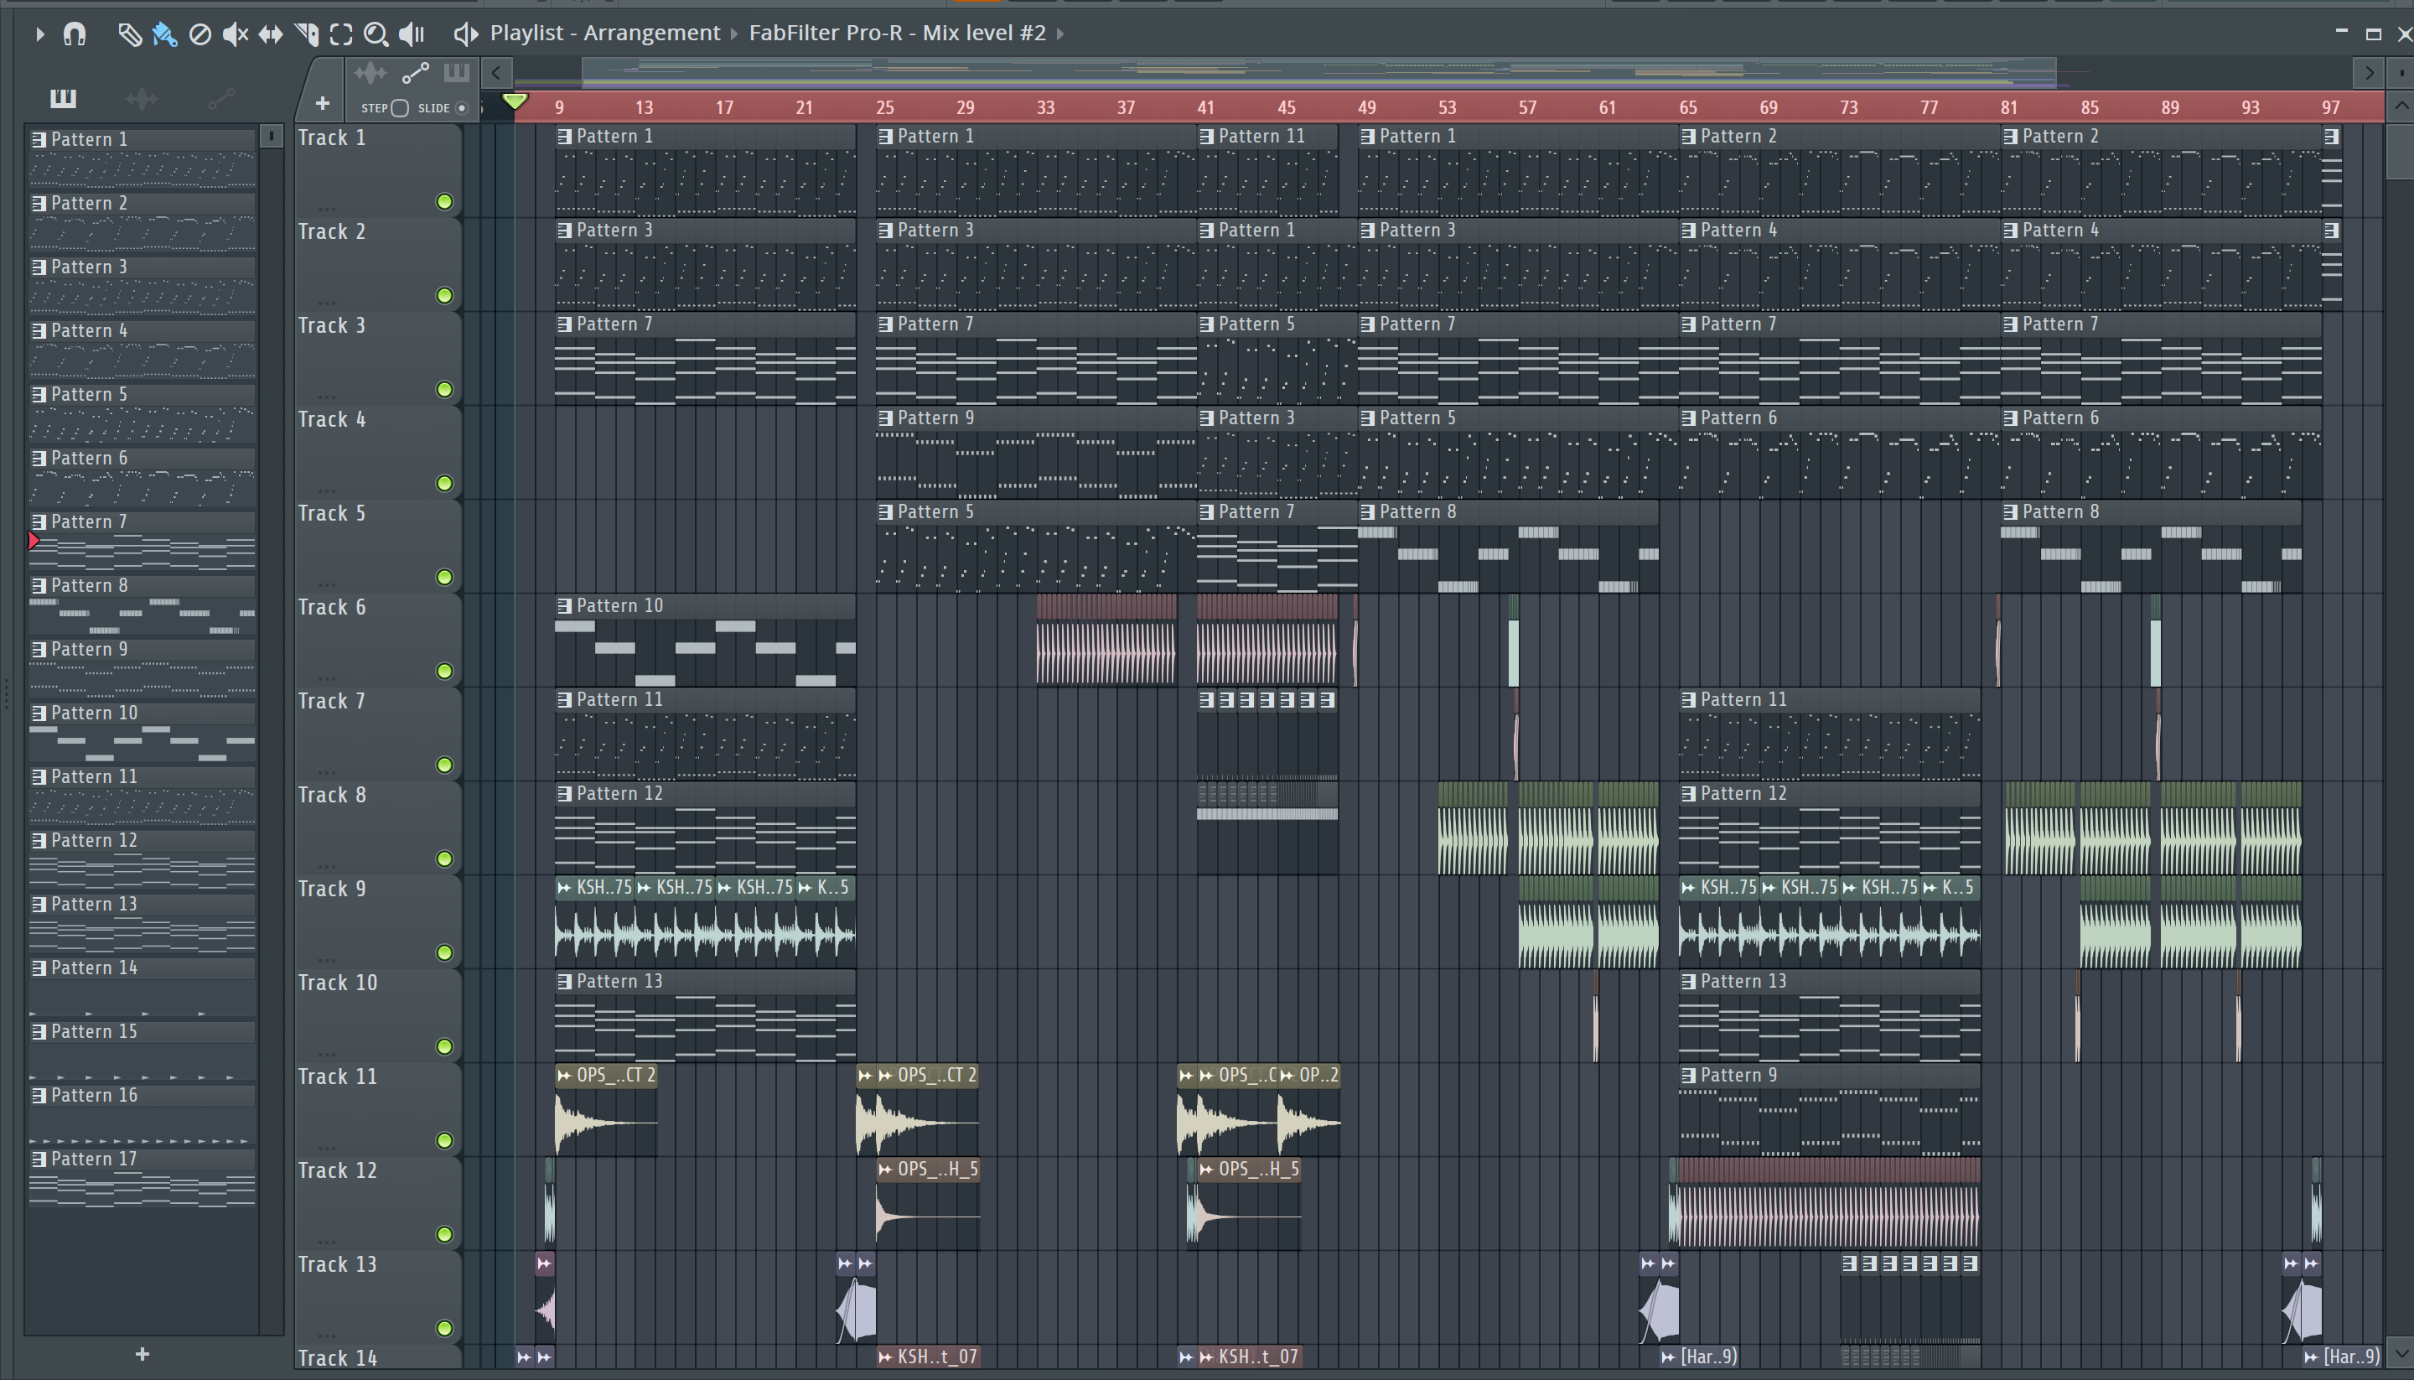
Task: Mute Track 7 with its green light
Action: (444, 765)
